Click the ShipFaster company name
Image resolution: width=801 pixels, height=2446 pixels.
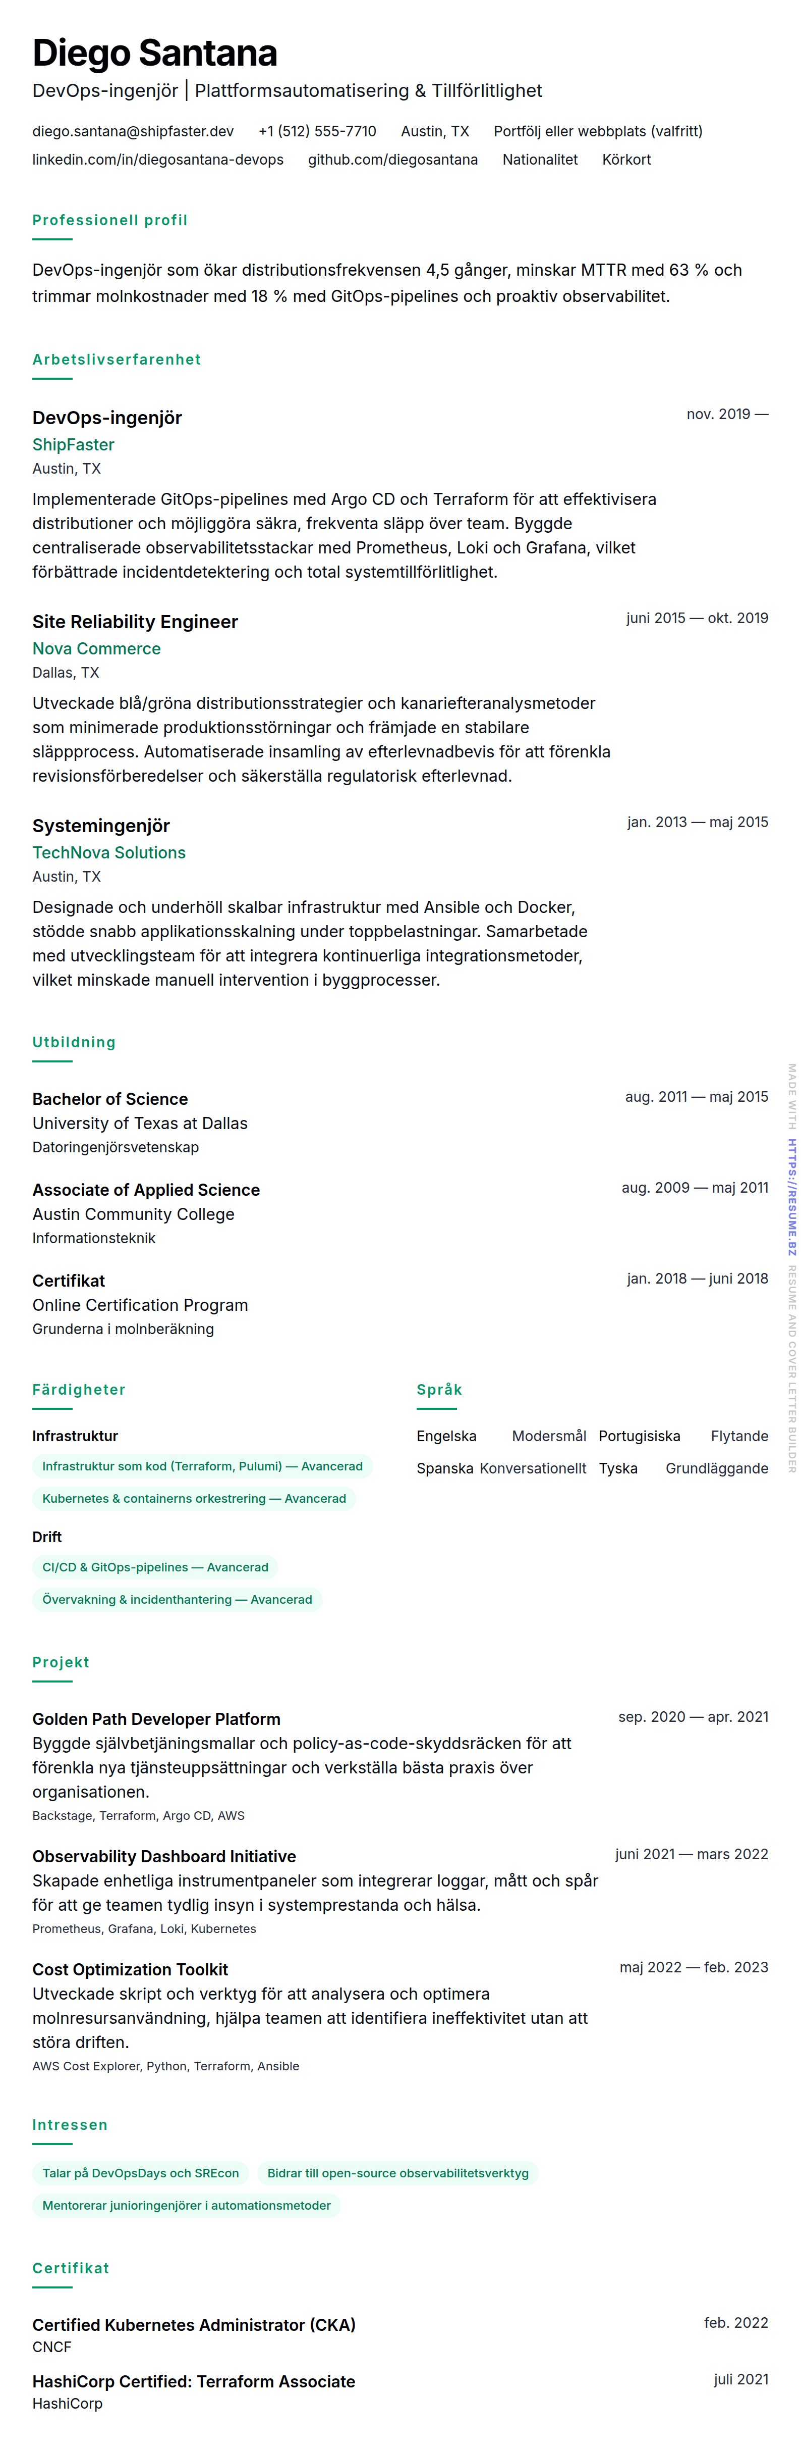coord(73,444)
